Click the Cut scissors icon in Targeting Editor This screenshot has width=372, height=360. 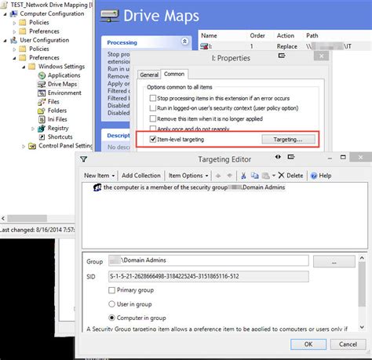coord(243,176)
